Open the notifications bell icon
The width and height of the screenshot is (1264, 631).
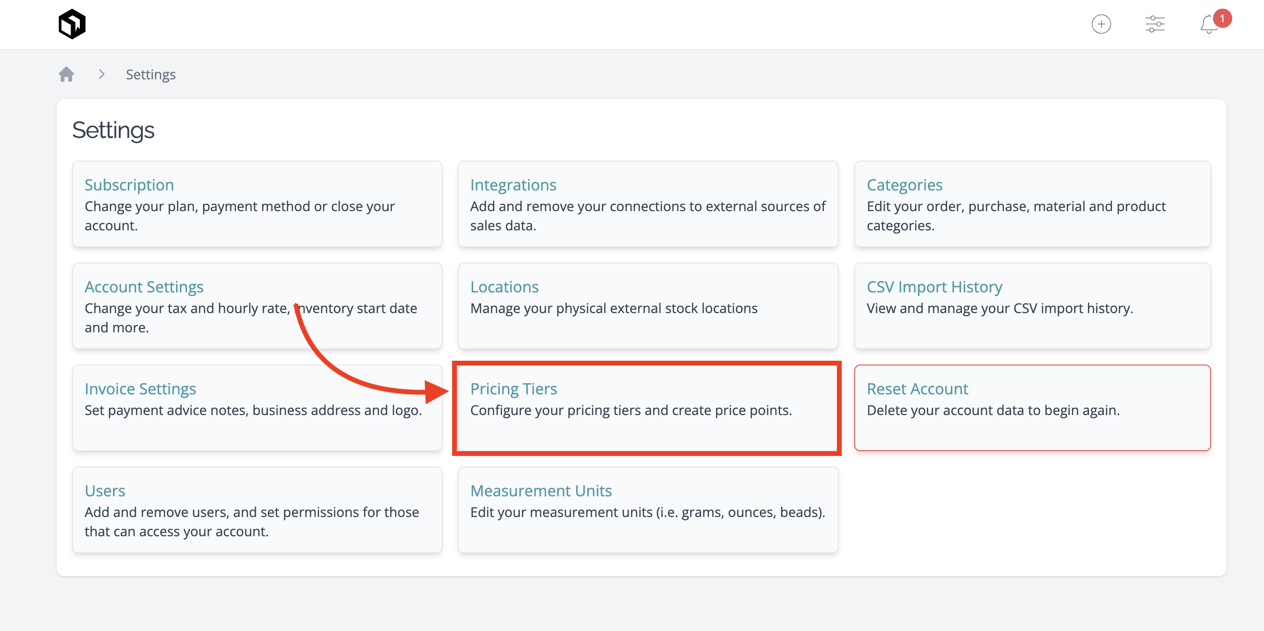pyautogui.click(x=1209, y=24)
